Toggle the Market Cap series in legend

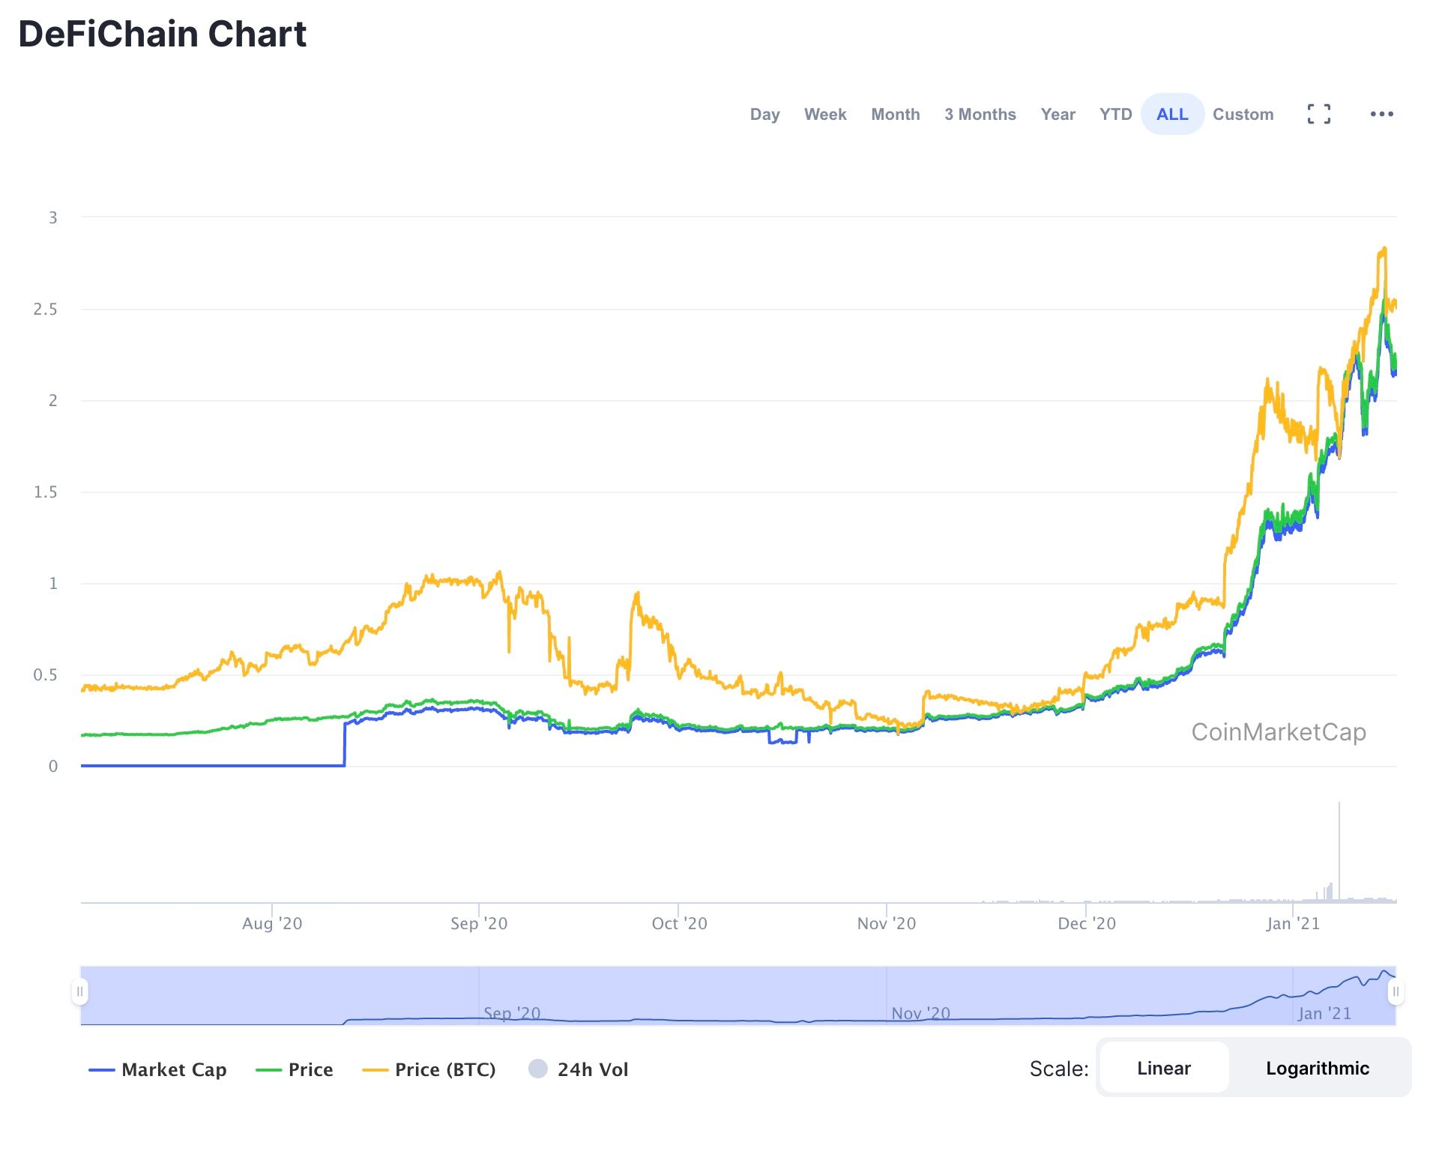coord(157,1069)
